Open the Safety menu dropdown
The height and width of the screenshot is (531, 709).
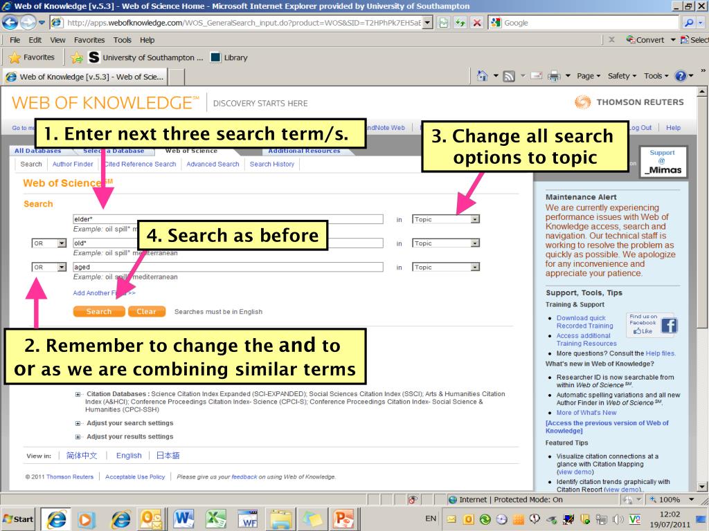[x=622, y=76]
